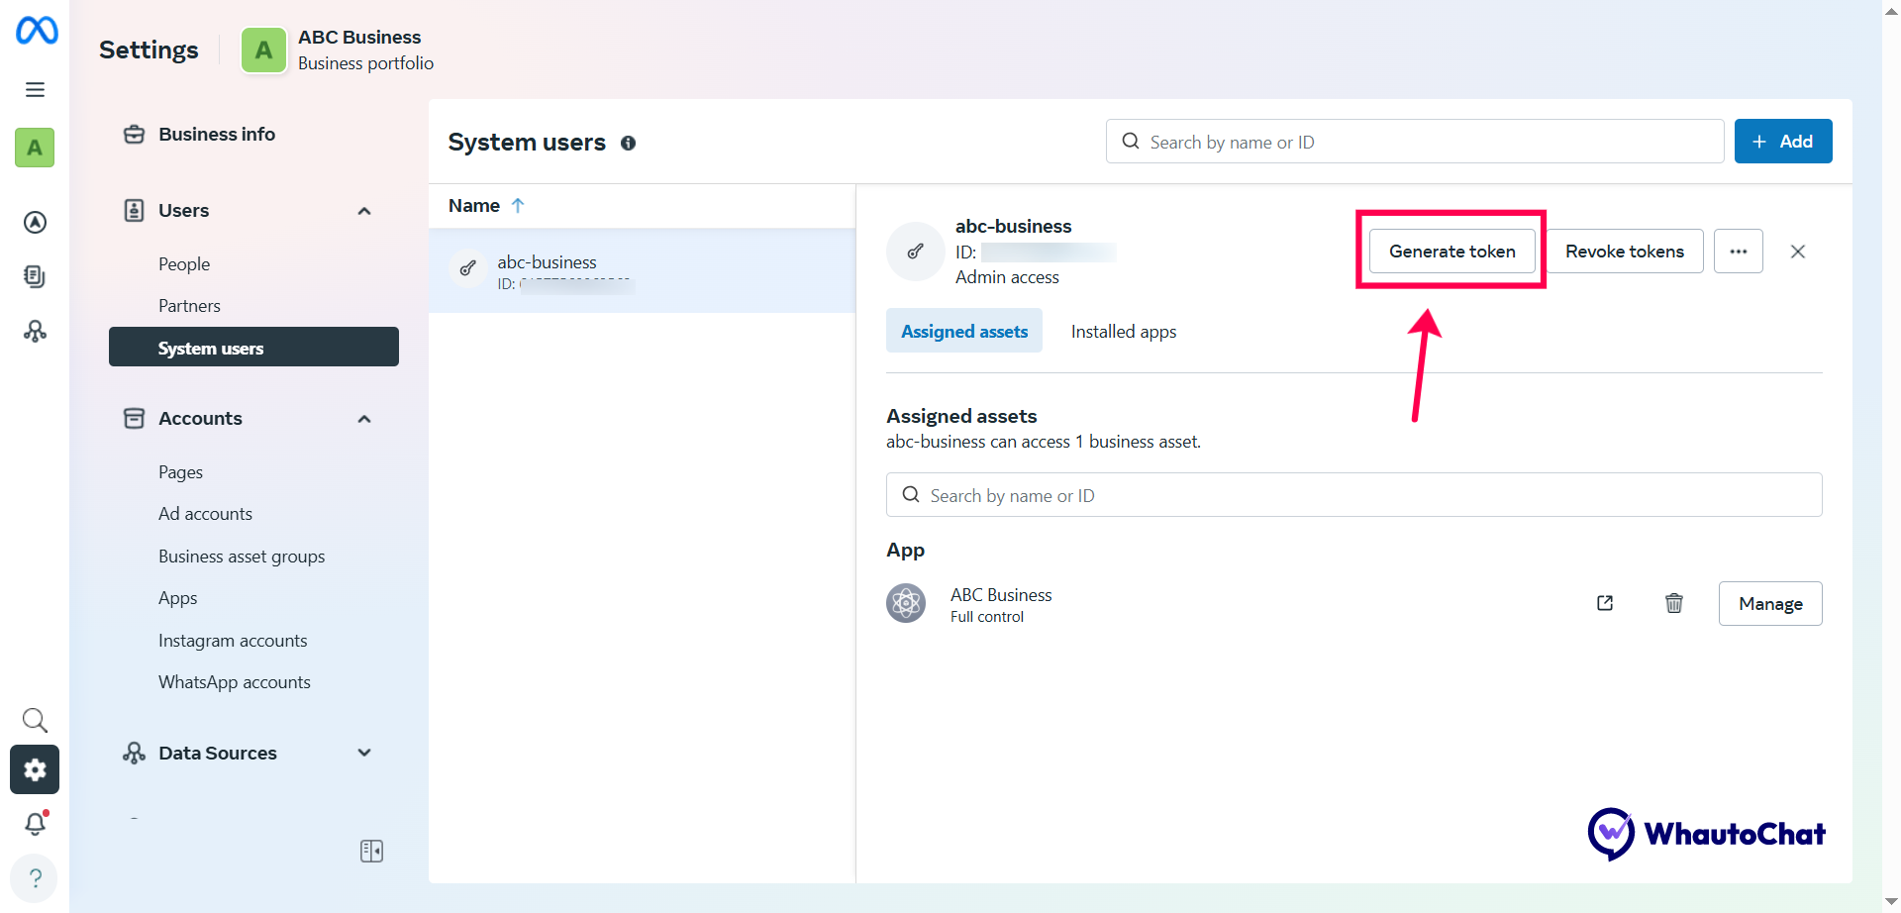
Task: Open WhatsApp accounts in sidebar
Action: pos(235,682)
